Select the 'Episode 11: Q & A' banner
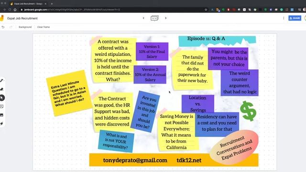 (x=217, y=41)
